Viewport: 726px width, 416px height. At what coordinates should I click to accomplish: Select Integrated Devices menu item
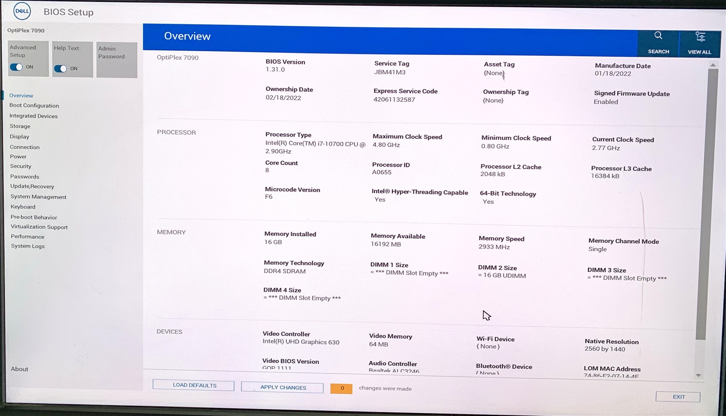click(x=34, y=116)
